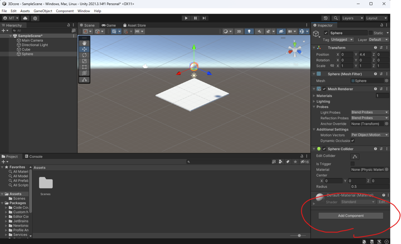Enable the Static checkbox

[370, 33]
